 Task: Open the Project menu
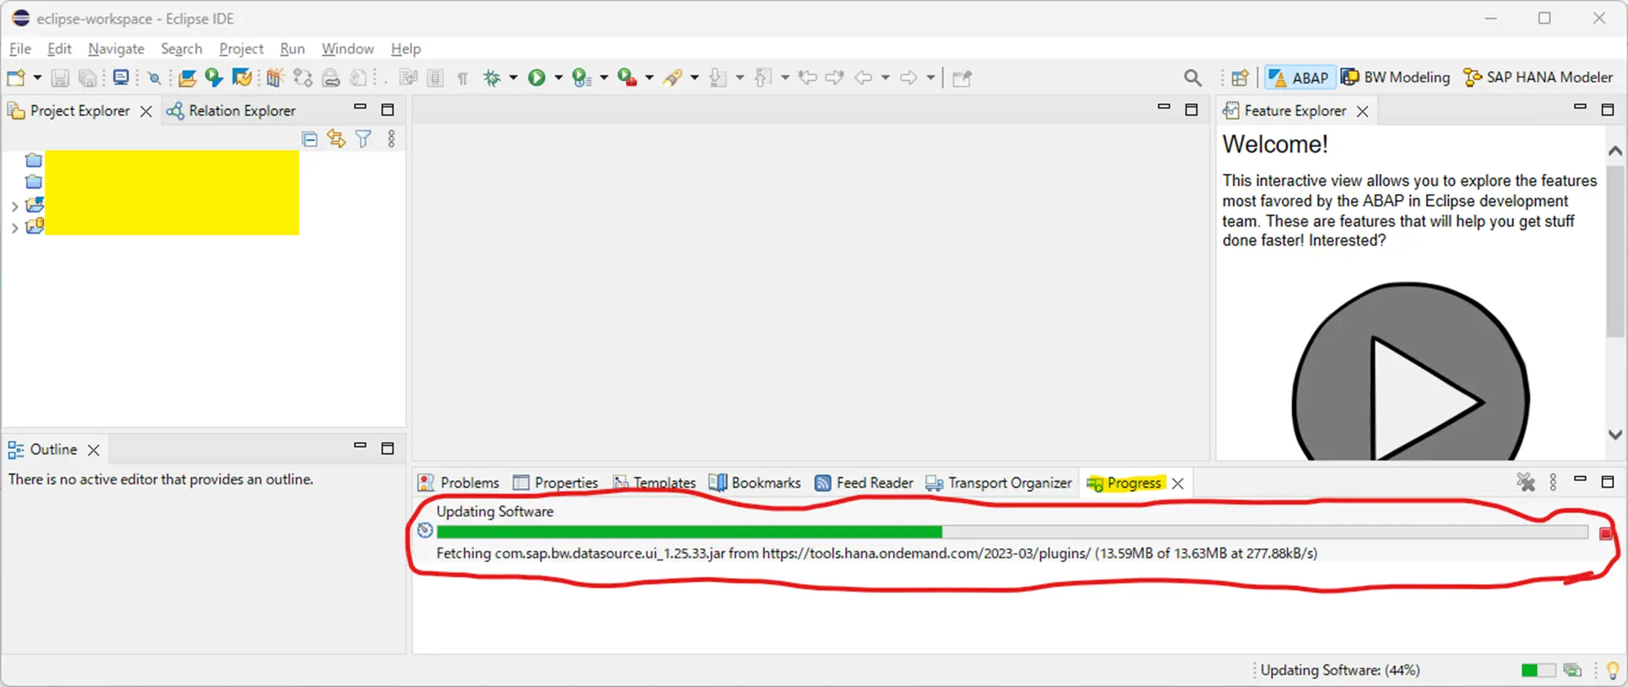[x=241, y=49]
